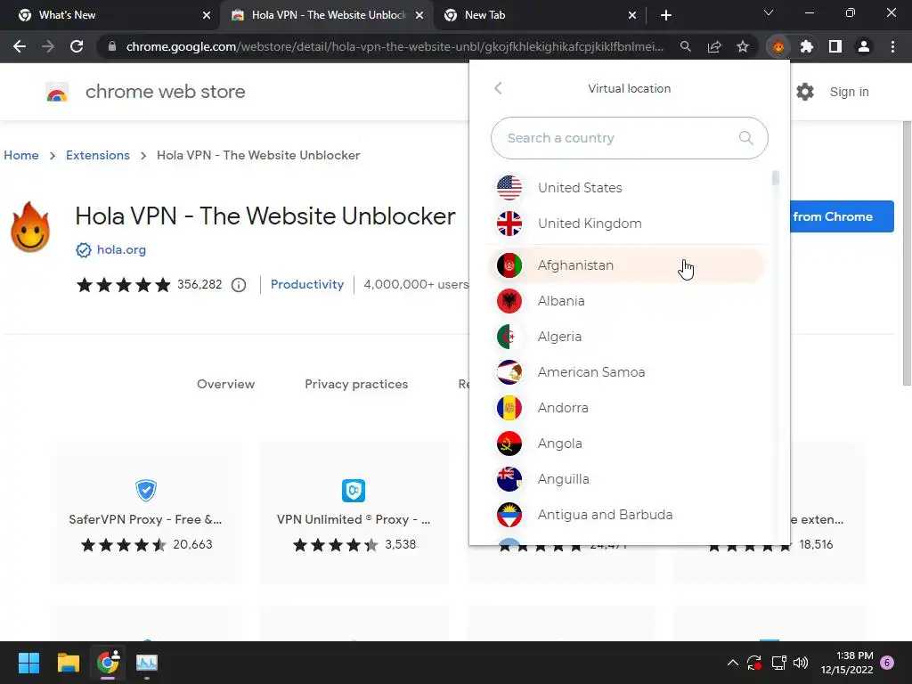Reload the page
912x684 pixels.
[77, 46]
